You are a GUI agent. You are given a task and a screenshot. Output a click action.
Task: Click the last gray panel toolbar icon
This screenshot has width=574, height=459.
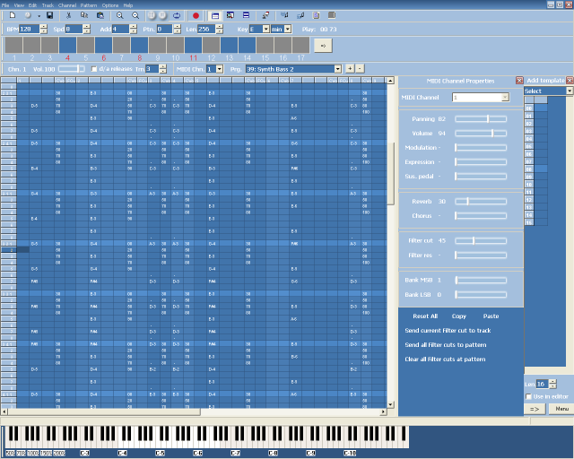(332, 15)
